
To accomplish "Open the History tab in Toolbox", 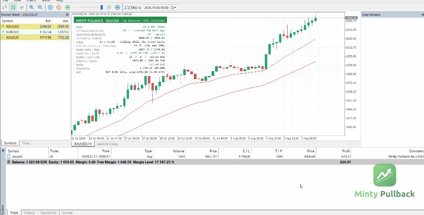I will pyautogui.click(x=29, y=212).
